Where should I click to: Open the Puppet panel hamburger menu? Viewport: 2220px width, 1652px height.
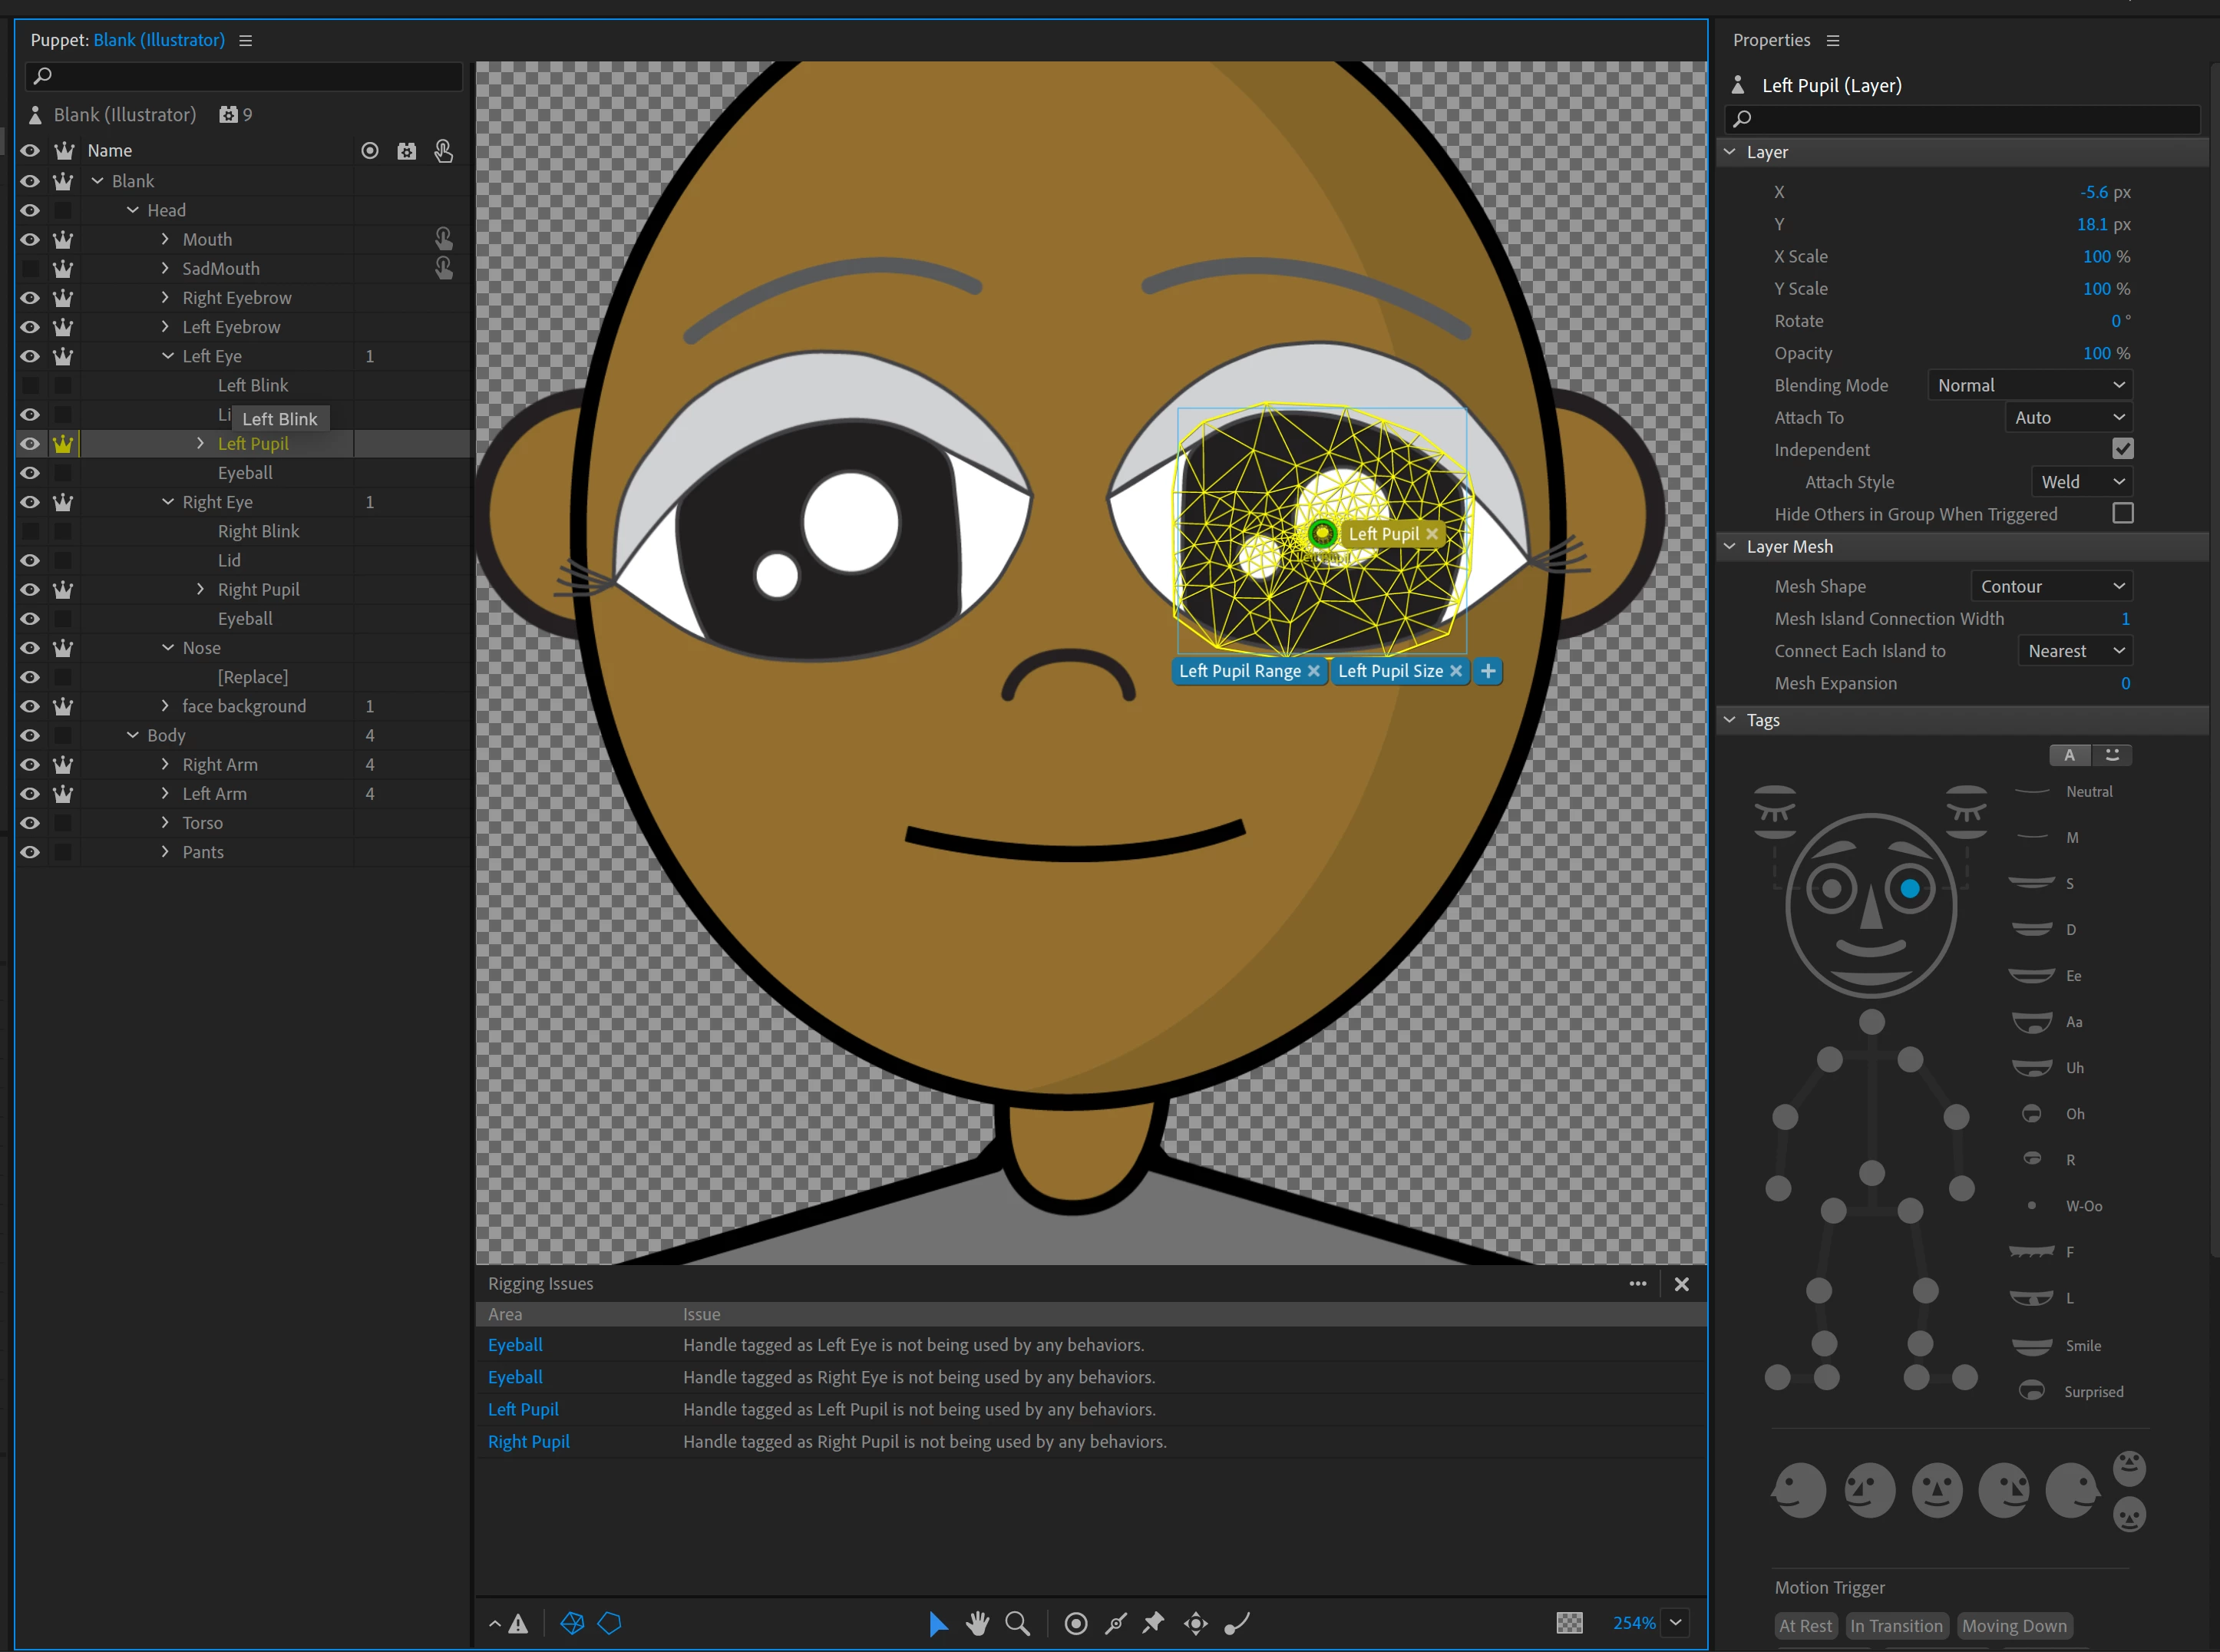point(245,40)
